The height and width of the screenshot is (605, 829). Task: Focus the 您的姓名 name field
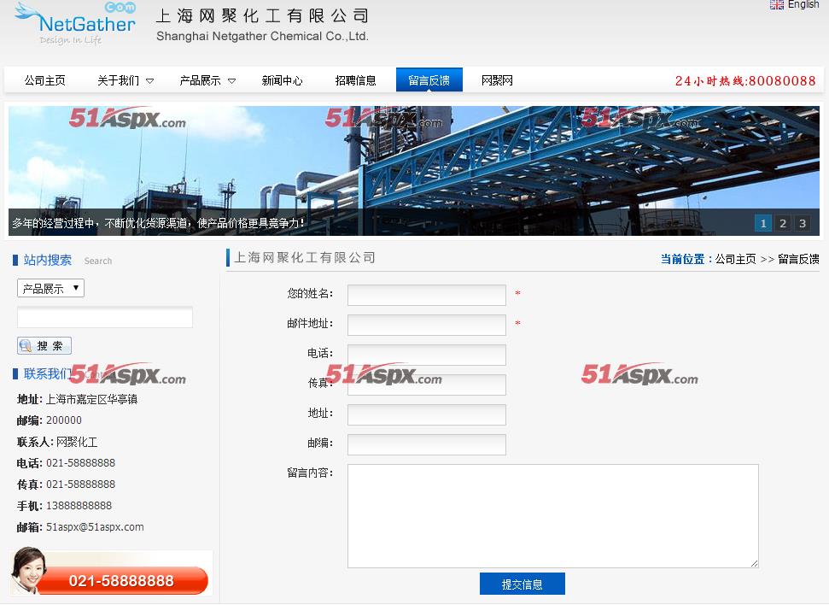pos(426,295)
